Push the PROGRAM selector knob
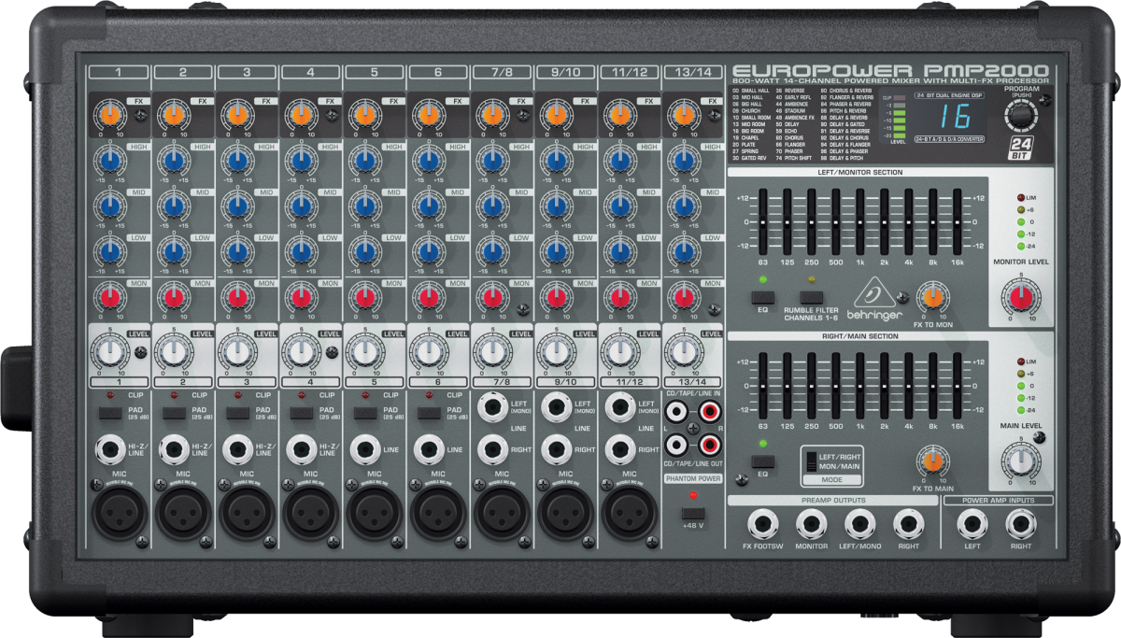Screen dimensions: 1121x638 tap(1020, 115)
